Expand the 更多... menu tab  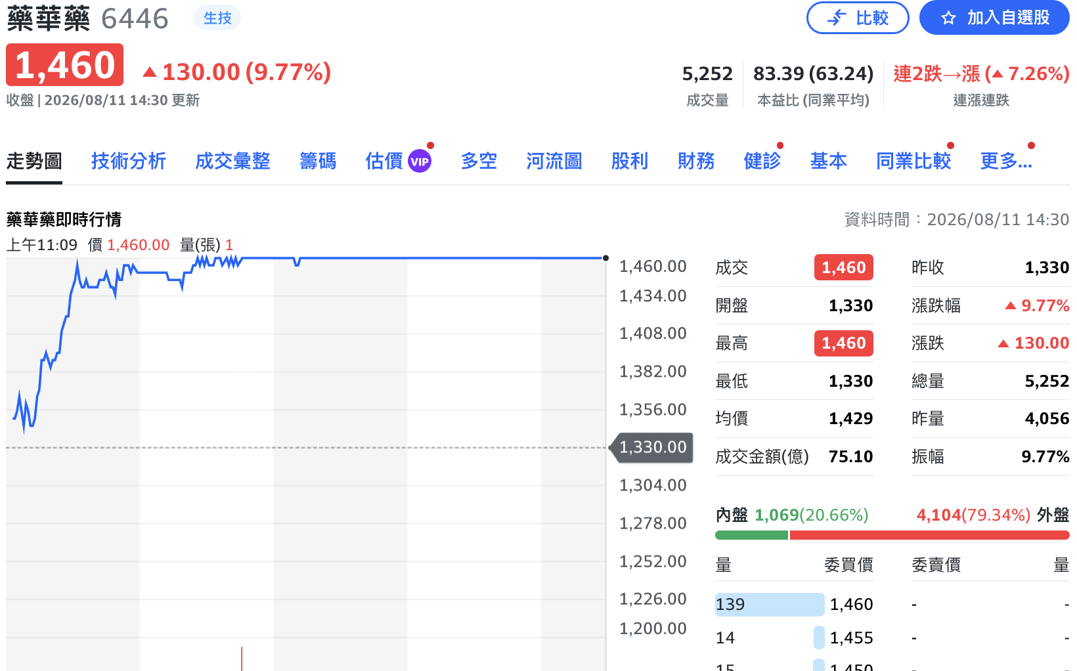[x=1006, y=161]
